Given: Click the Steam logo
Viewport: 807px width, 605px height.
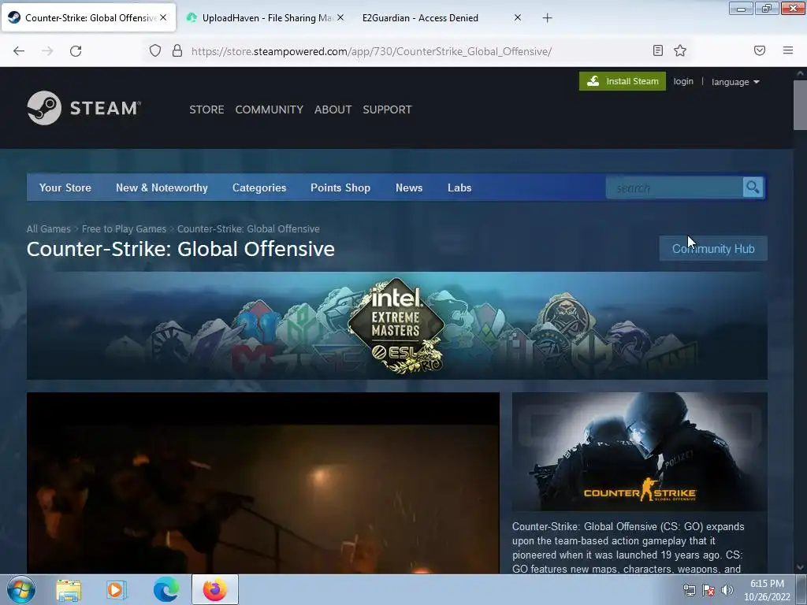Looking at the screenshot, I should 84,108.
